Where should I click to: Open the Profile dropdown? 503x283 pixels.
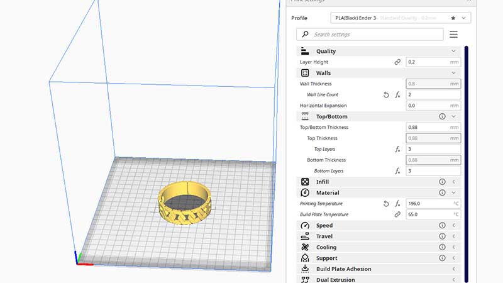(401, 18)
